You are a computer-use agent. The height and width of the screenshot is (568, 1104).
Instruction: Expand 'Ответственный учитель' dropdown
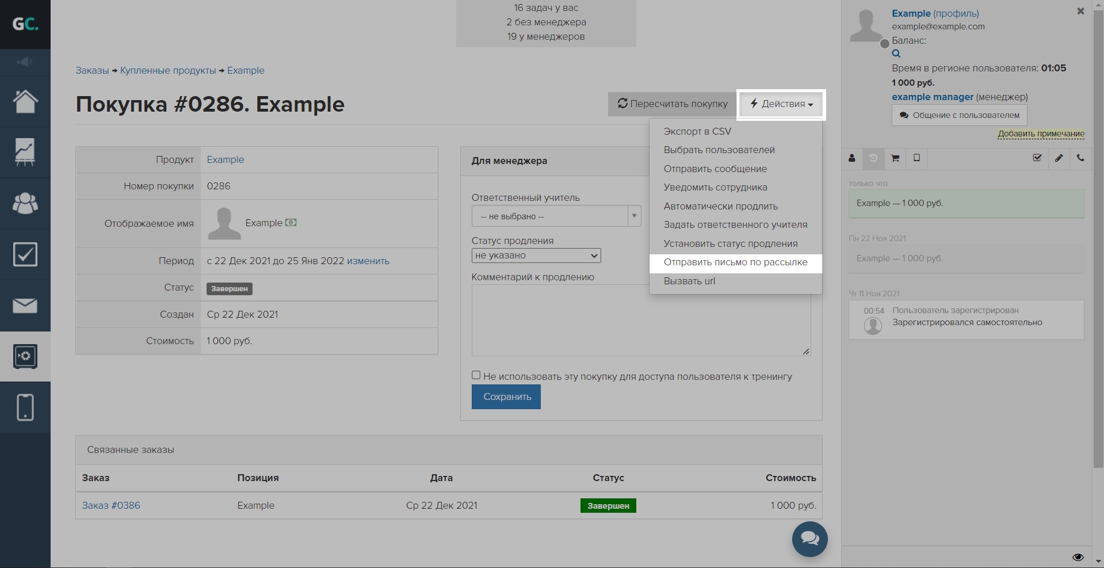click(556, 216)
